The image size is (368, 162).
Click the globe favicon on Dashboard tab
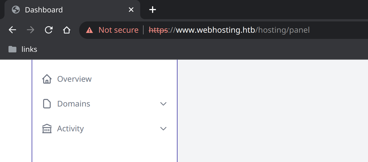(16, 10)
